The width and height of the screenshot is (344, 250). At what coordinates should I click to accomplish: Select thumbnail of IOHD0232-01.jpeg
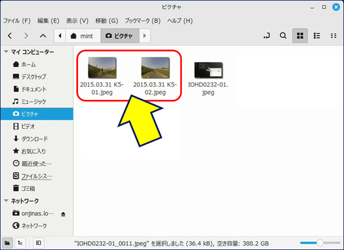[x=209, y=70]
